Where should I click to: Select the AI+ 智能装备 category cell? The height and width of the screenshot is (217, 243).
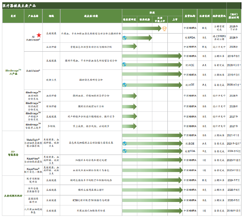pyautogui.click(x=13, y=153)
